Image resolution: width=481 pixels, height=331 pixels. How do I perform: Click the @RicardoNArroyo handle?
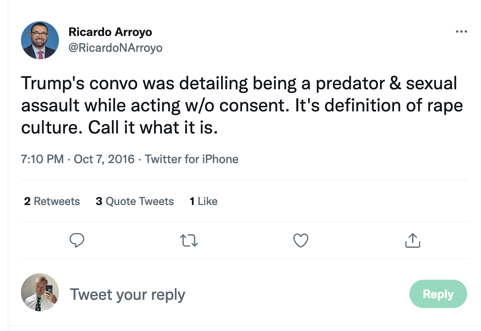(x=115, y=48)
